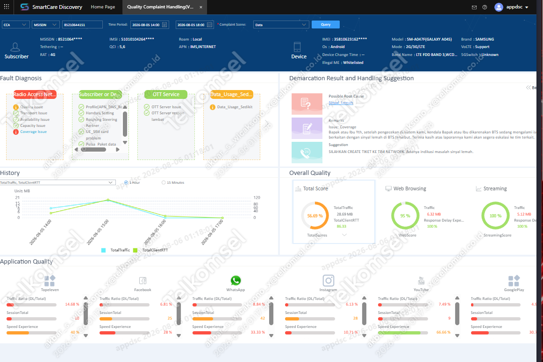Click the Possible Root Cause icon

click(x=307, y=104)
